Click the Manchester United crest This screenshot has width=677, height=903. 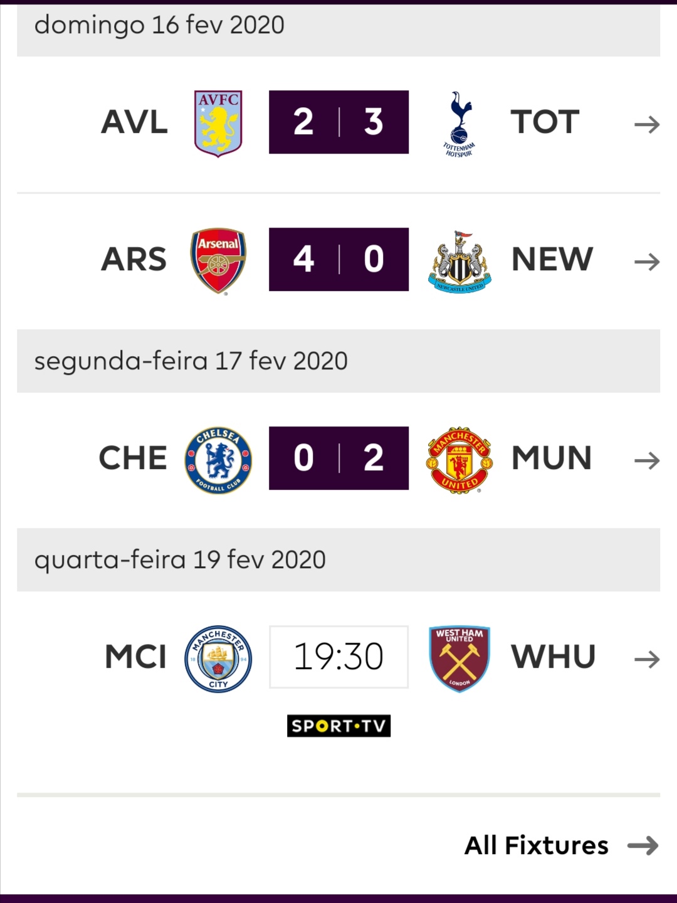point(459,460)
